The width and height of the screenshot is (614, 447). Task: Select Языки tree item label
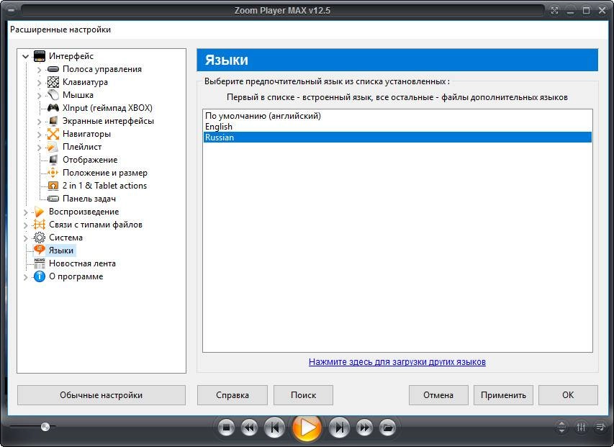(x=61, y=250)
